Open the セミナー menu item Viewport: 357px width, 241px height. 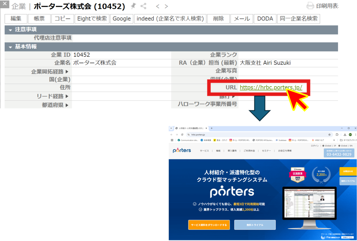click(266, 151)
